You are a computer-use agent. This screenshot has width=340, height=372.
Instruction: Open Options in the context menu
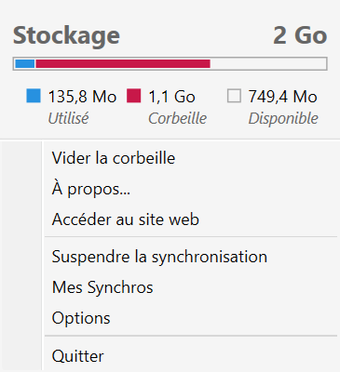(191, 318)
